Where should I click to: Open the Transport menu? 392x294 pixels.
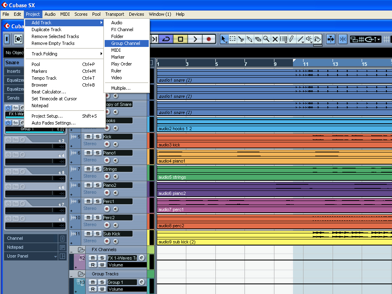(x=114, y=14)
